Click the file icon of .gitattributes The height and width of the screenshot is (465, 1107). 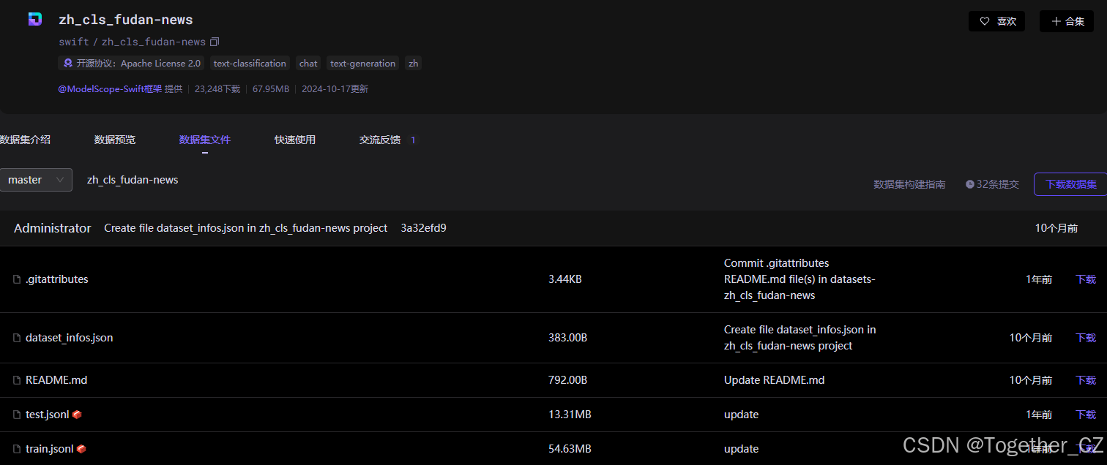tap(17, 279)
